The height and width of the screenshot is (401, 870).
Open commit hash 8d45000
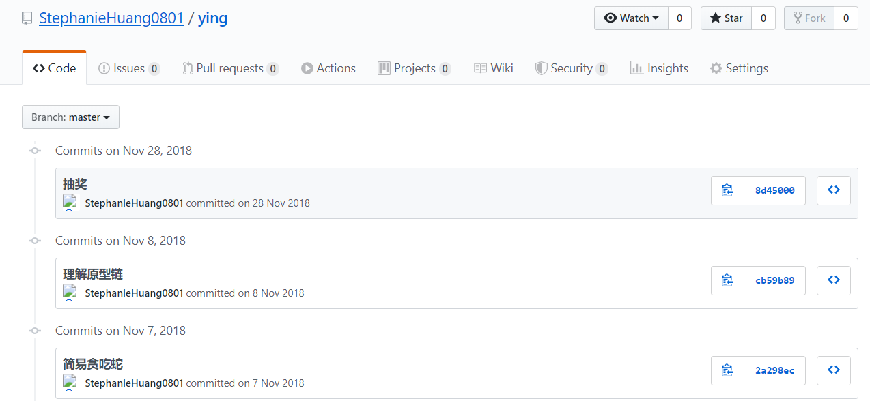click(775, 190)
